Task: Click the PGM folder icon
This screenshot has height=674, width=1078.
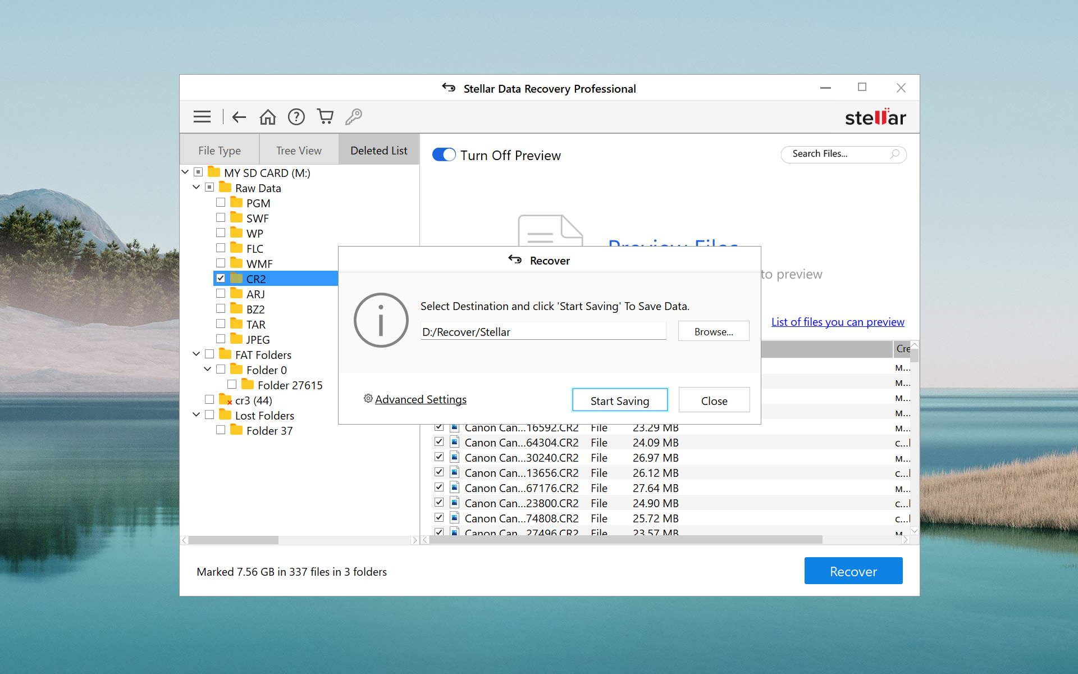Action: (236, 202)
